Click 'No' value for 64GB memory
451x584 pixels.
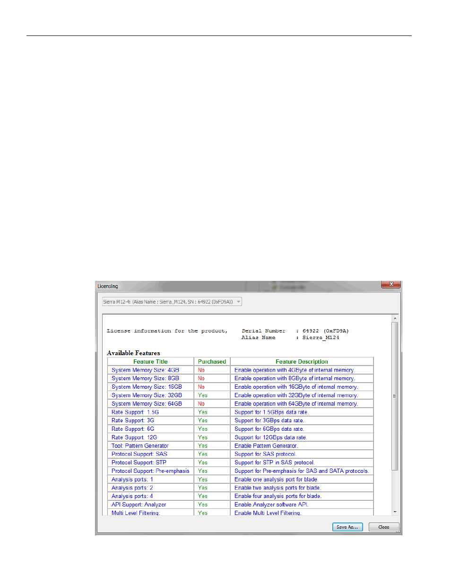coord(201,404)
